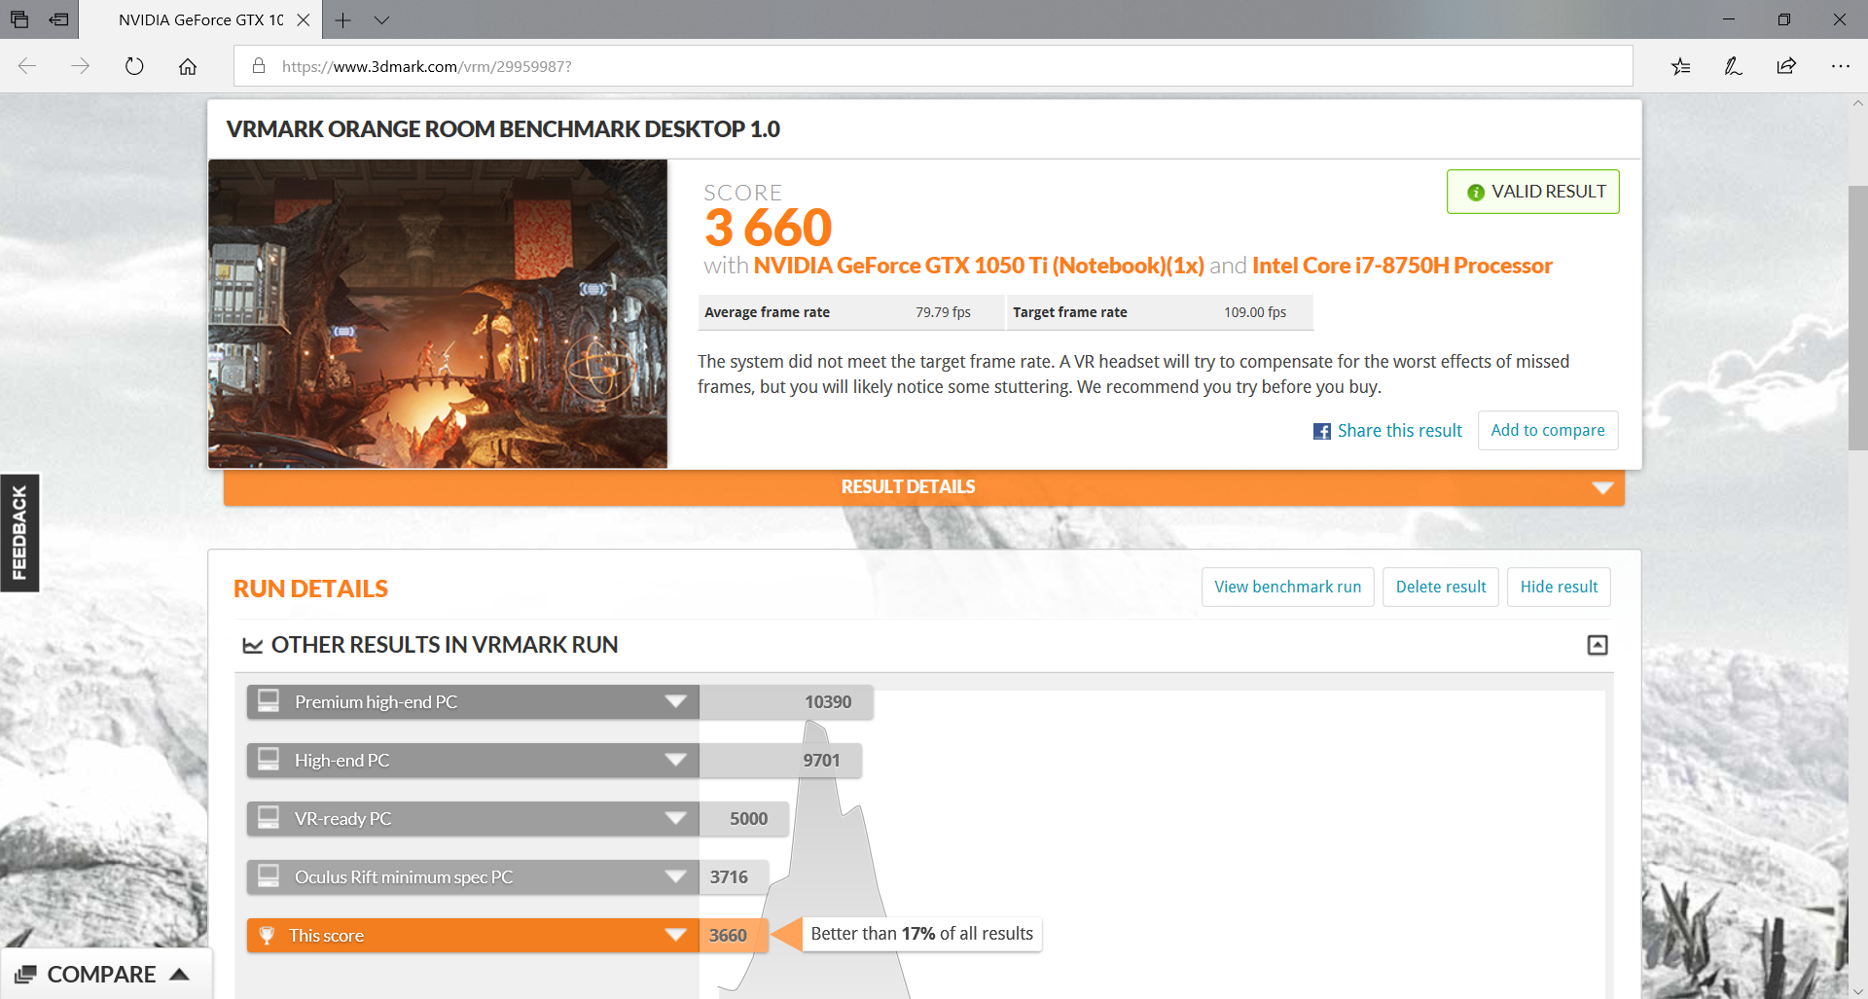Collapse the Other Results in VRMark Run section

click(1598, 645)
